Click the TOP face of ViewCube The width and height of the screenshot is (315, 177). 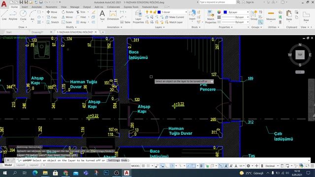300,55
